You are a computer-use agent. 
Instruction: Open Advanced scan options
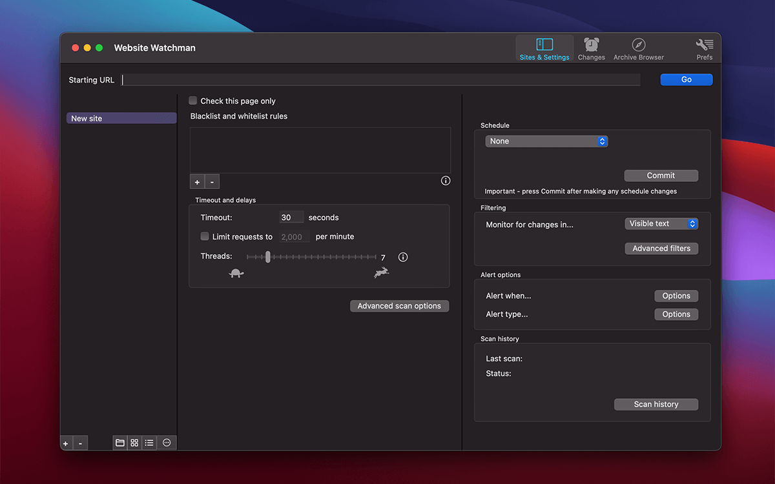click(399, 306)
